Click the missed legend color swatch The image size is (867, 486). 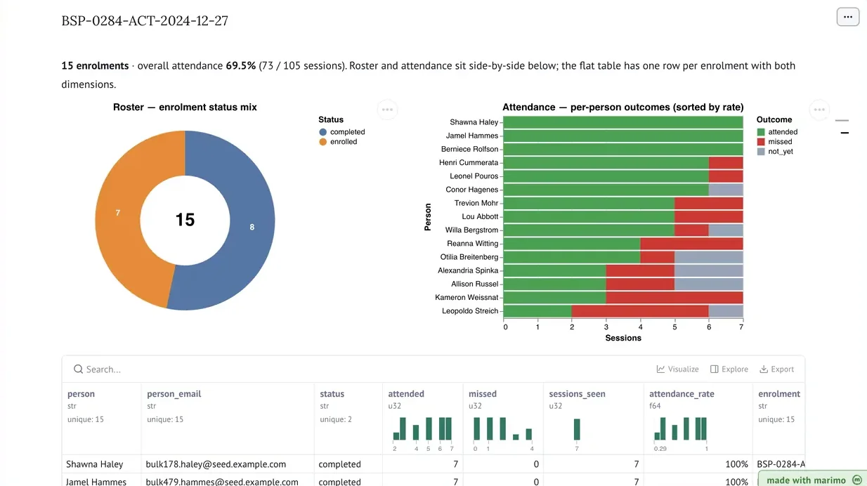[x=761, y=142]
